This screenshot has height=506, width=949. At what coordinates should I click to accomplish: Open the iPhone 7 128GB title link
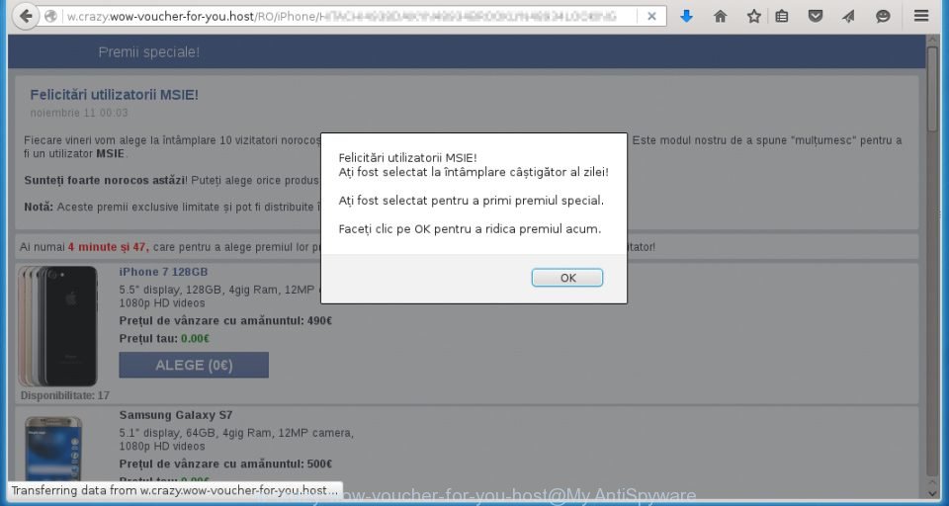click(x=163, y=272)
